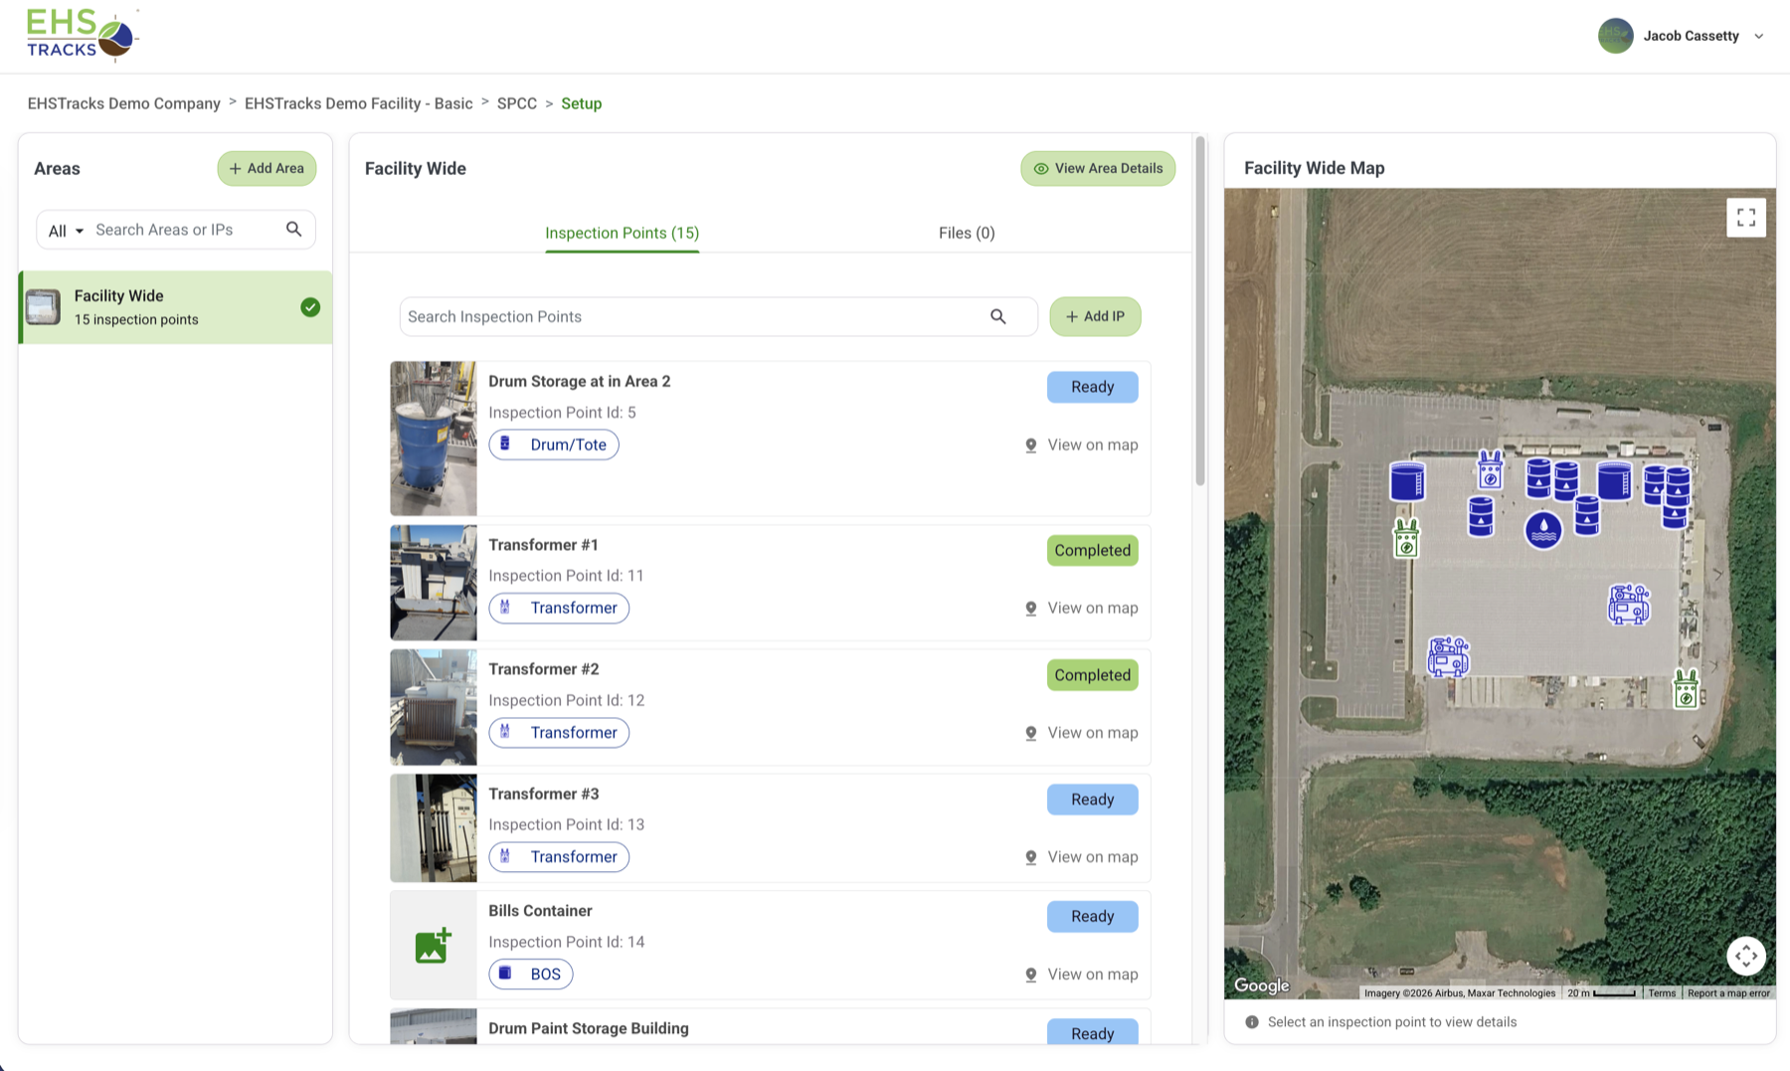The width and height of the screenshot is (1790, 1071).
Task: Click the EHS Tracks logo
Action: click(x=82, y=35)
